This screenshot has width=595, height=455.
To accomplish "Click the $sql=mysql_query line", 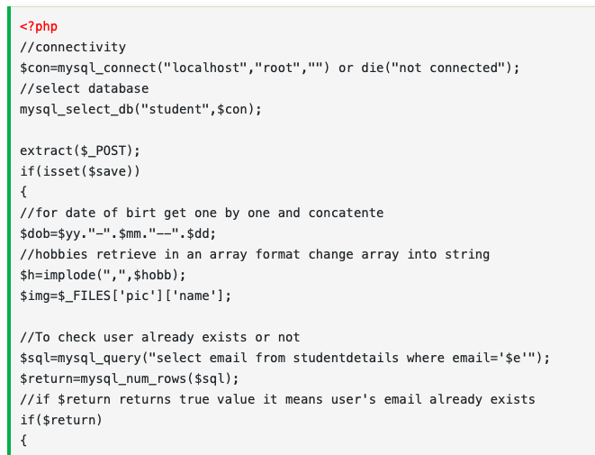I will tap(284, 358).
